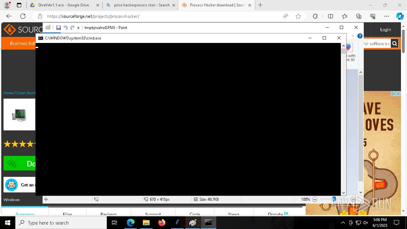Image resolution: width=407 pixels, height=229 pixels.
Task: Open Paint's Customize Quick Access Toolbar dropdown
Action: pyautogui.click(x=78, y=28)
